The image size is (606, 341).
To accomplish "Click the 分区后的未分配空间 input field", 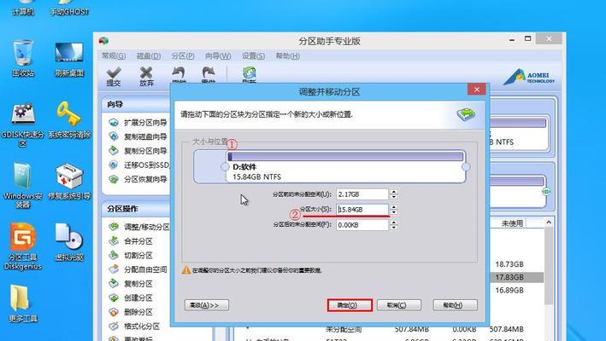I will [362, 225].
